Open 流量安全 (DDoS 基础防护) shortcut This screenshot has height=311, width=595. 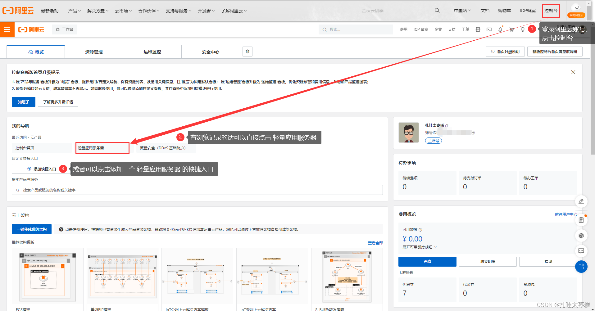(166, 148)
